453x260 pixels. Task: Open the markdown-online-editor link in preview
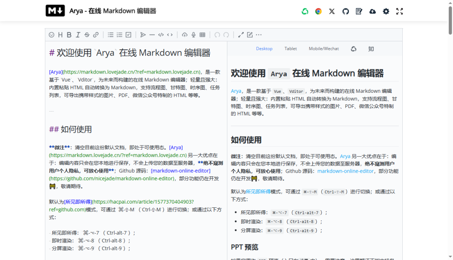345,171
